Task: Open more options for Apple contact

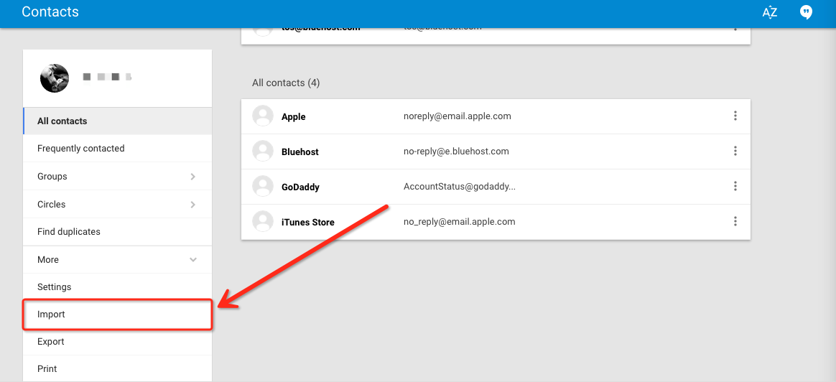Action: coord(735,116)
